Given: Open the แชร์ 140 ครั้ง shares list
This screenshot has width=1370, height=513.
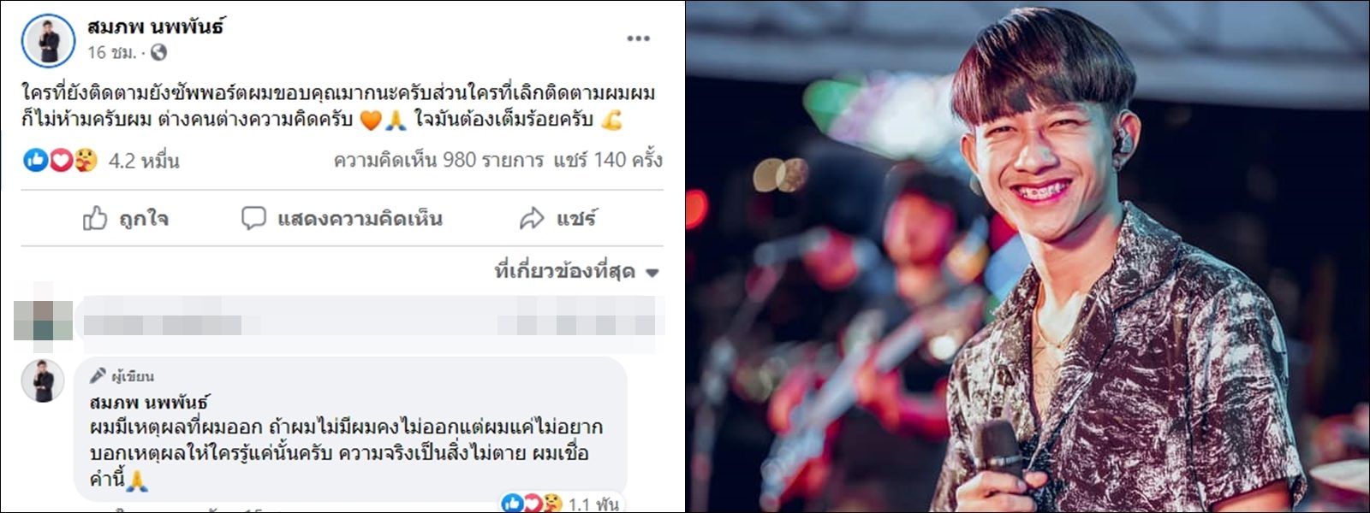Looking at the screenshot, I should click(x=607, y=160).
